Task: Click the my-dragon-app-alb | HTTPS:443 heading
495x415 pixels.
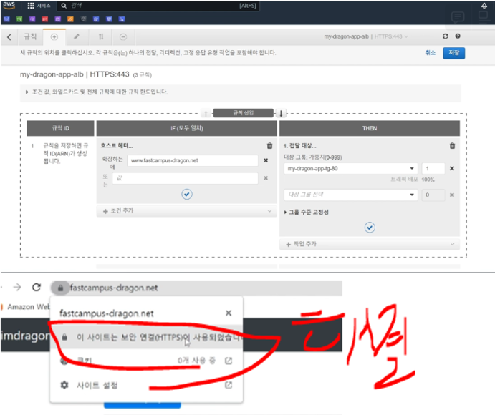Action: (x=75, y=74)
